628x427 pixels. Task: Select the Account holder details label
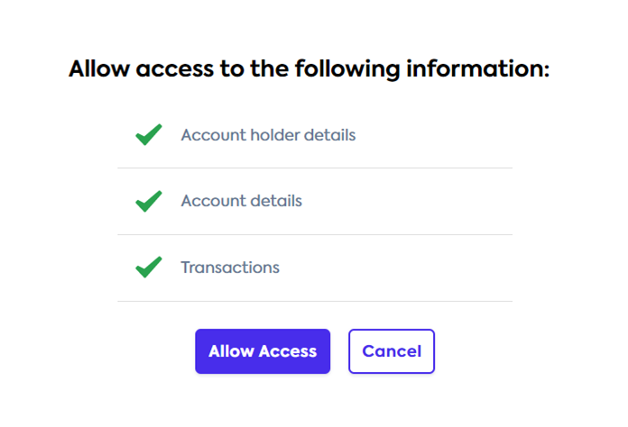point(268,135)
